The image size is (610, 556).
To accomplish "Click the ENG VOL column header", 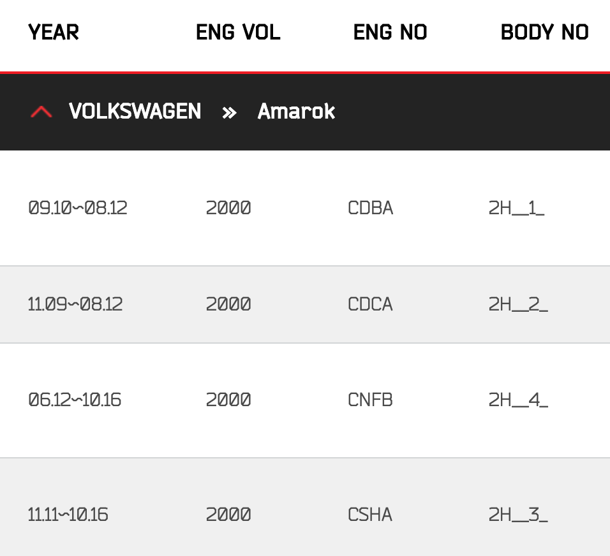I will click(x=238, y=32).
